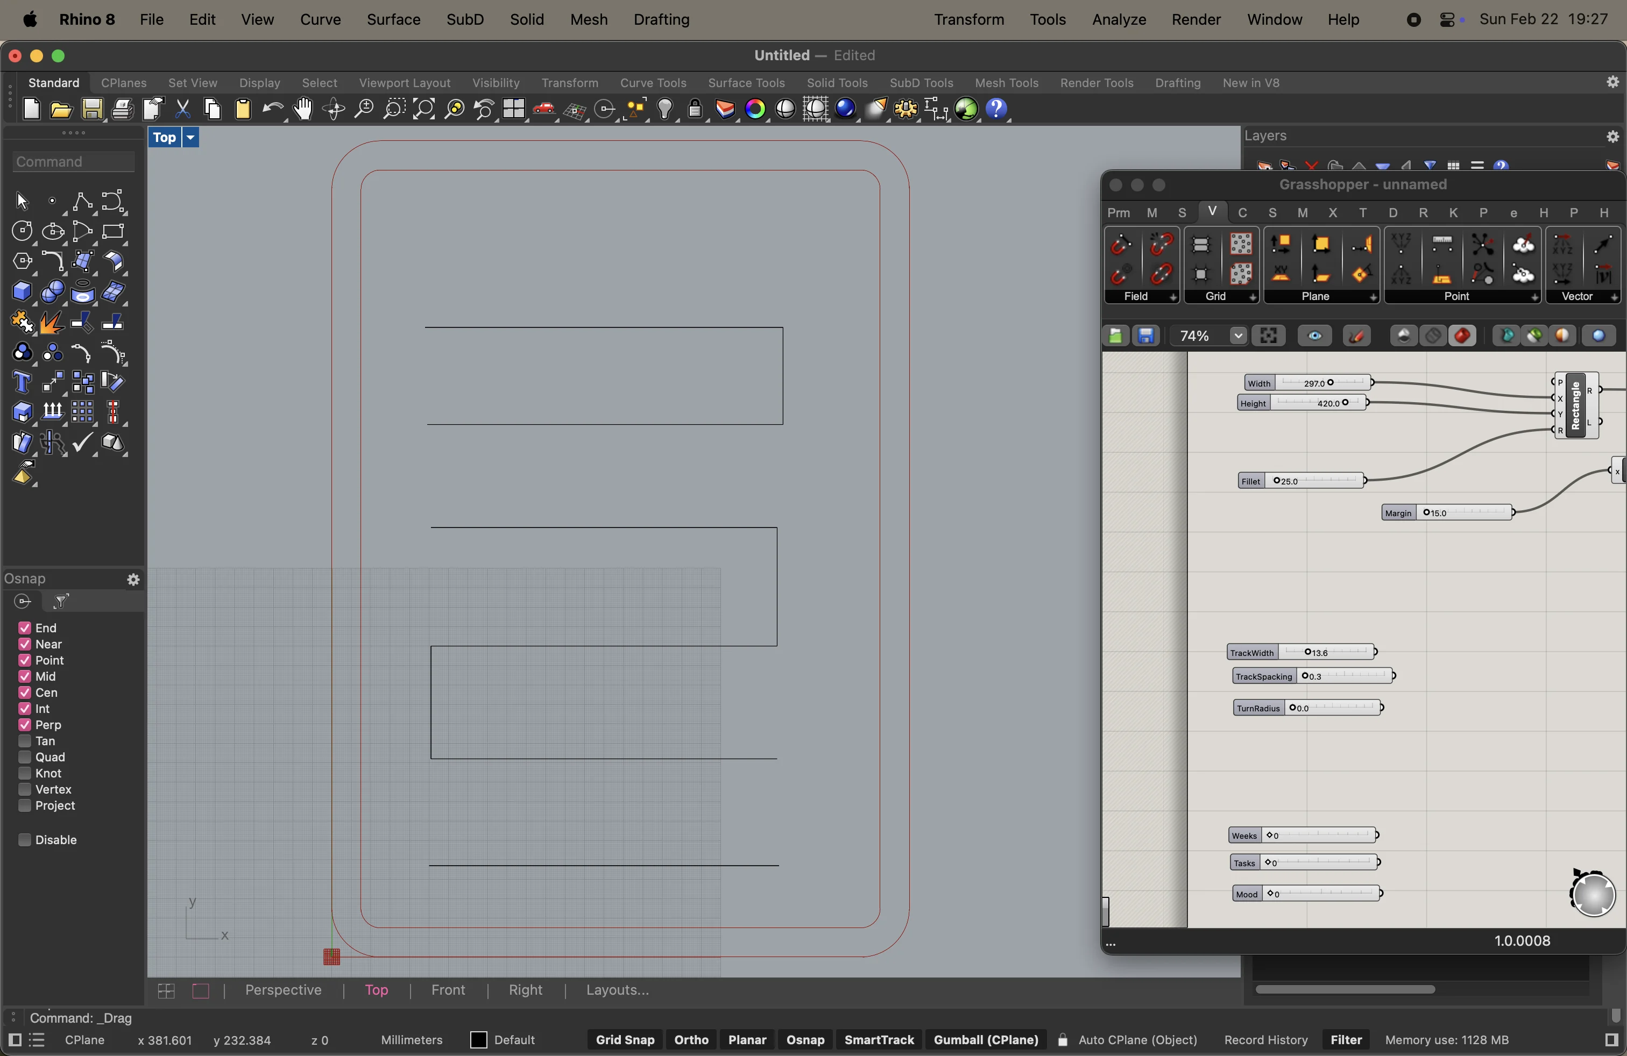Click the Zoom Extents icon
This screenshot has width=1627, height=1056.
click(424, 109)
